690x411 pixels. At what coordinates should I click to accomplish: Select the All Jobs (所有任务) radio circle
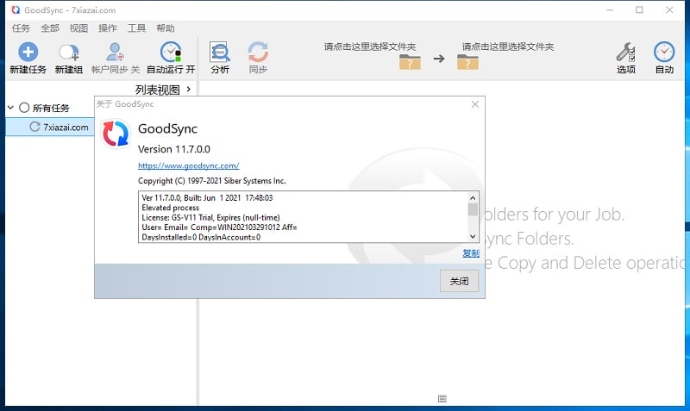24,108
